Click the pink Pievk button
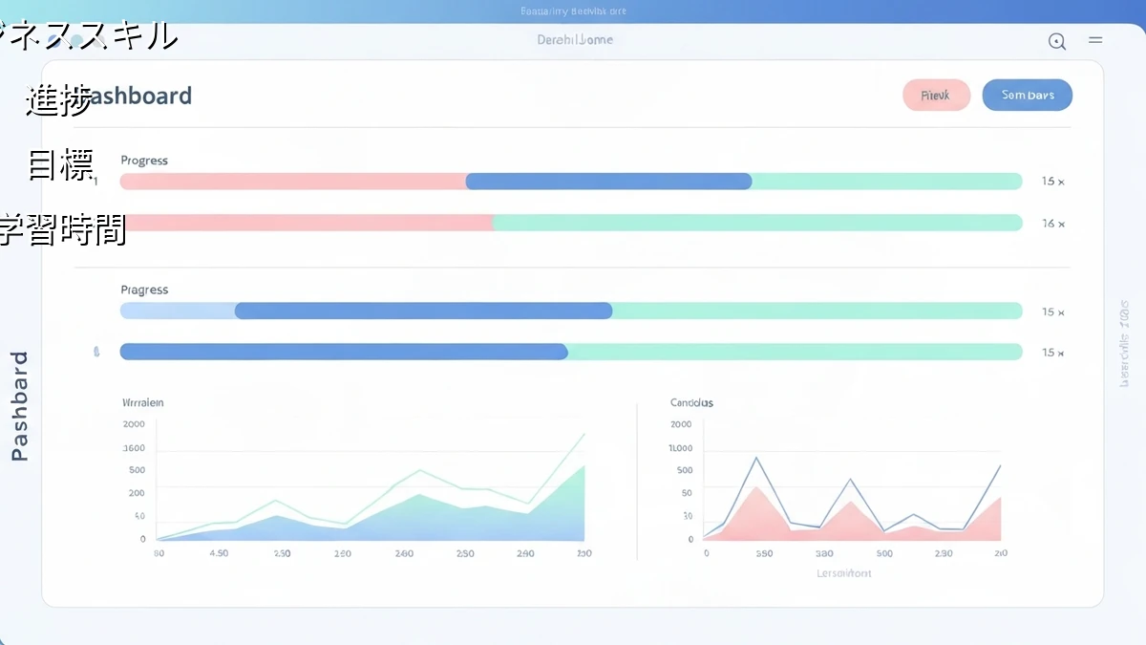1146x645 pixels. coord(936,96)
